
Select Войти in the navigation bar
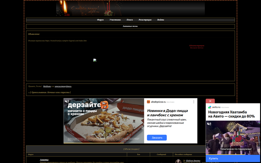[161, 20]
